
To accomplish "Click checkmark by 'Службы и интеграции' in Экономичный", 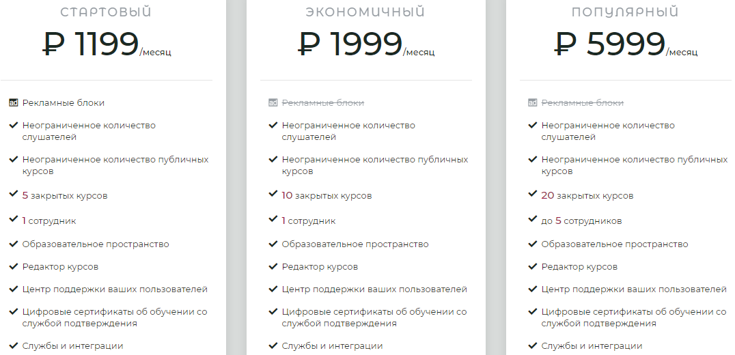I will coord(273,345).
